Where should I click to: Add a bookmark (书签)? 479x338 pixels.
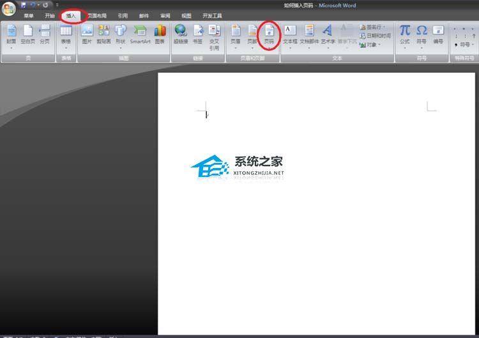[198, 34]
